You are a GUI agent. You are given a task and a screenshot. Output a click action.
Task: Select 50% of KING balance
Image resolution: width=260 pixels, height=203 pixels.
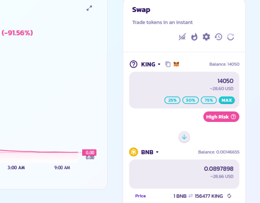190,100
